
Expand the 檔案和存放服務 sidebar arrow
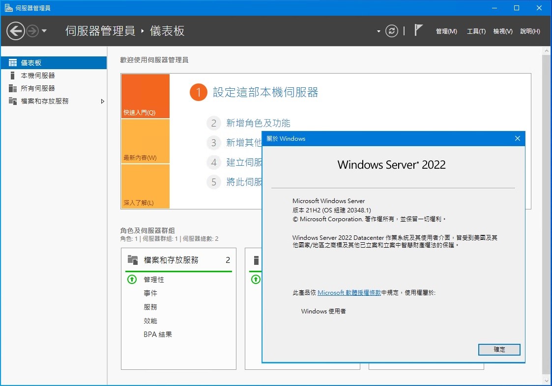(x=102, y=101)
